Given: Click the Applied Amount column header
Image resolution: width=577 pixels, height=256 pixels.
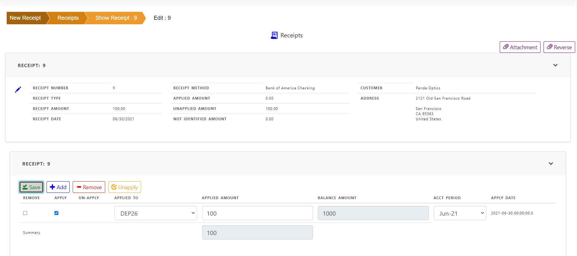Looking at the screenshot, I should [220, 198].
